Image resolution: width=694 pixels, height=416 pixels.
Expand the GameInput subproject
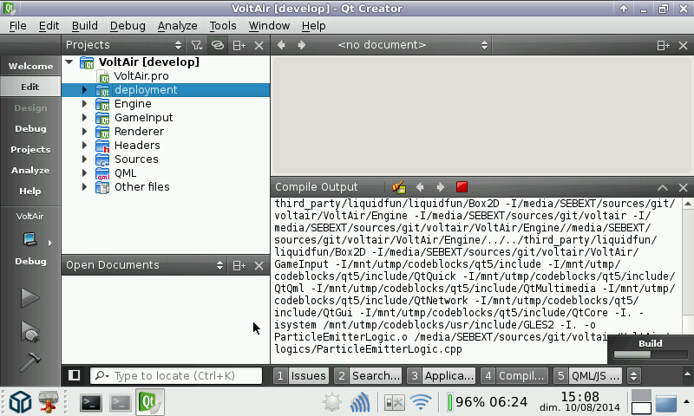click(84, 118)
